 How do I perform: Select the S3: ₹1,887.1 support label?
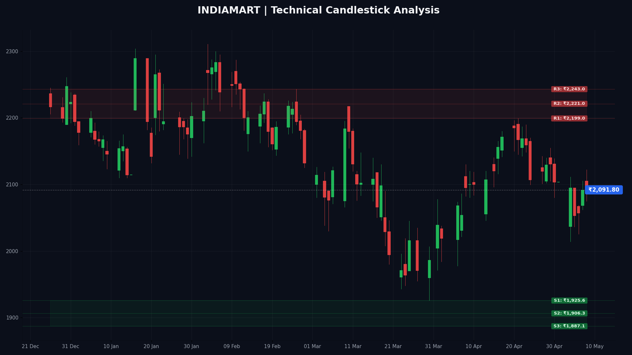pos(569,326)
